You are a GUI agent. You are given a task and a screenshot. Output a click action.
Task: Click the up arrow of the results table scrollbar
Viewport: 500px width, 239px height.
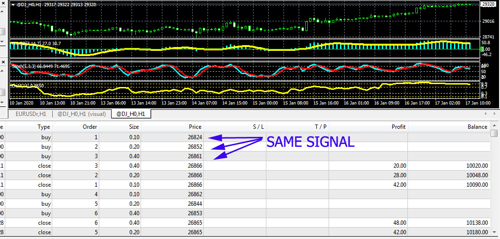pyautogui.click(x=494, y=125)
